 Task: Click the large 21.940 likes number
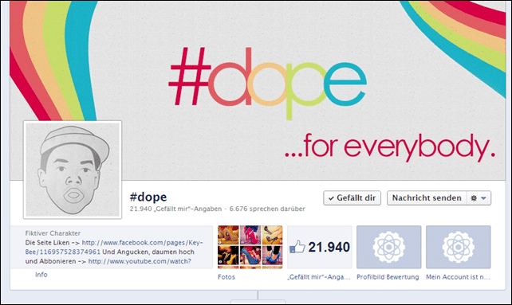(x=329, y=247)
